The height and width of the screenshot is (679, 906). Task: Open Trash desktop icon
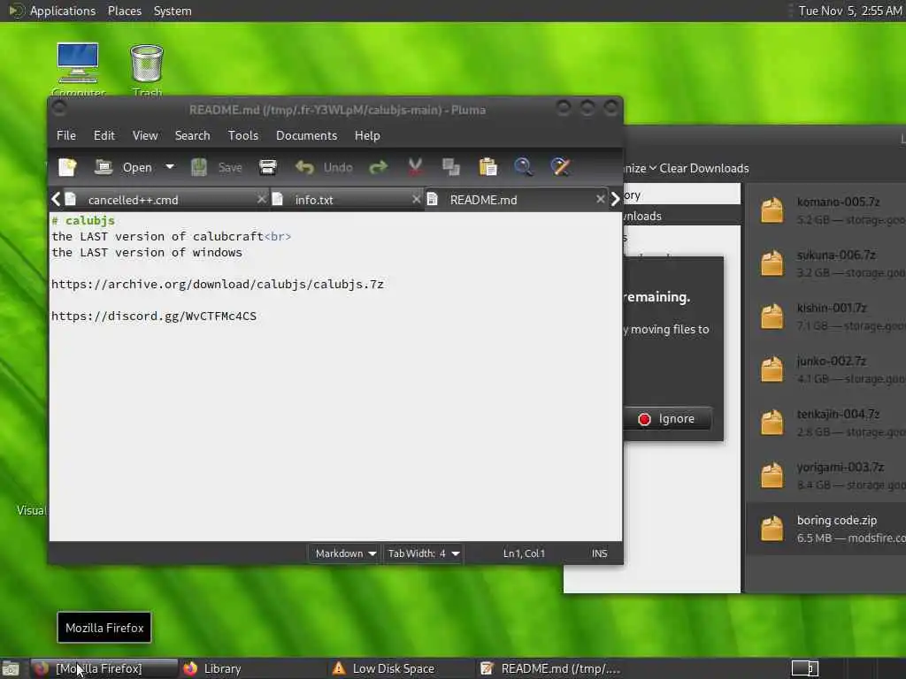point(147,69)
